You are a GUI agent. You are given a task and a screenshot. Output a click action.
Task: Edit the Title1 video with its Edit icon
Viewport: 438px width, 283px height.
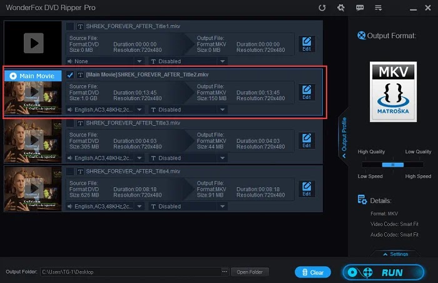(307, 44)
